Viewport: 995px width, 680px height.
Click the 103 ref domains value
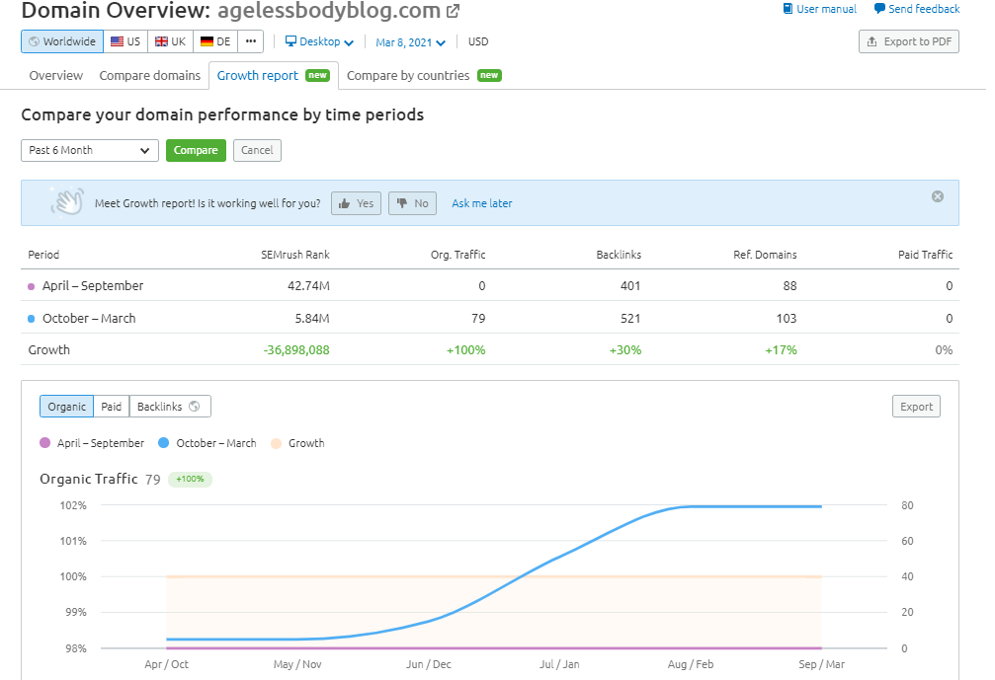pos(787,318)
